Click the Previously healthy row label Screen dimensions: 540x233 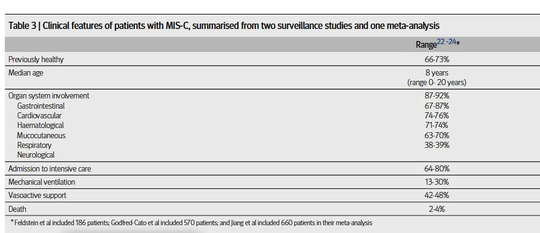[36, 59]
